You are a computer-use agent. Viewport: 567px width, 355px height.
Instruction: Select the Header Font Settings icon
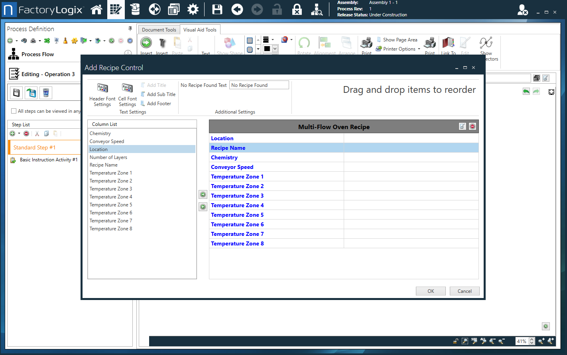102,92
